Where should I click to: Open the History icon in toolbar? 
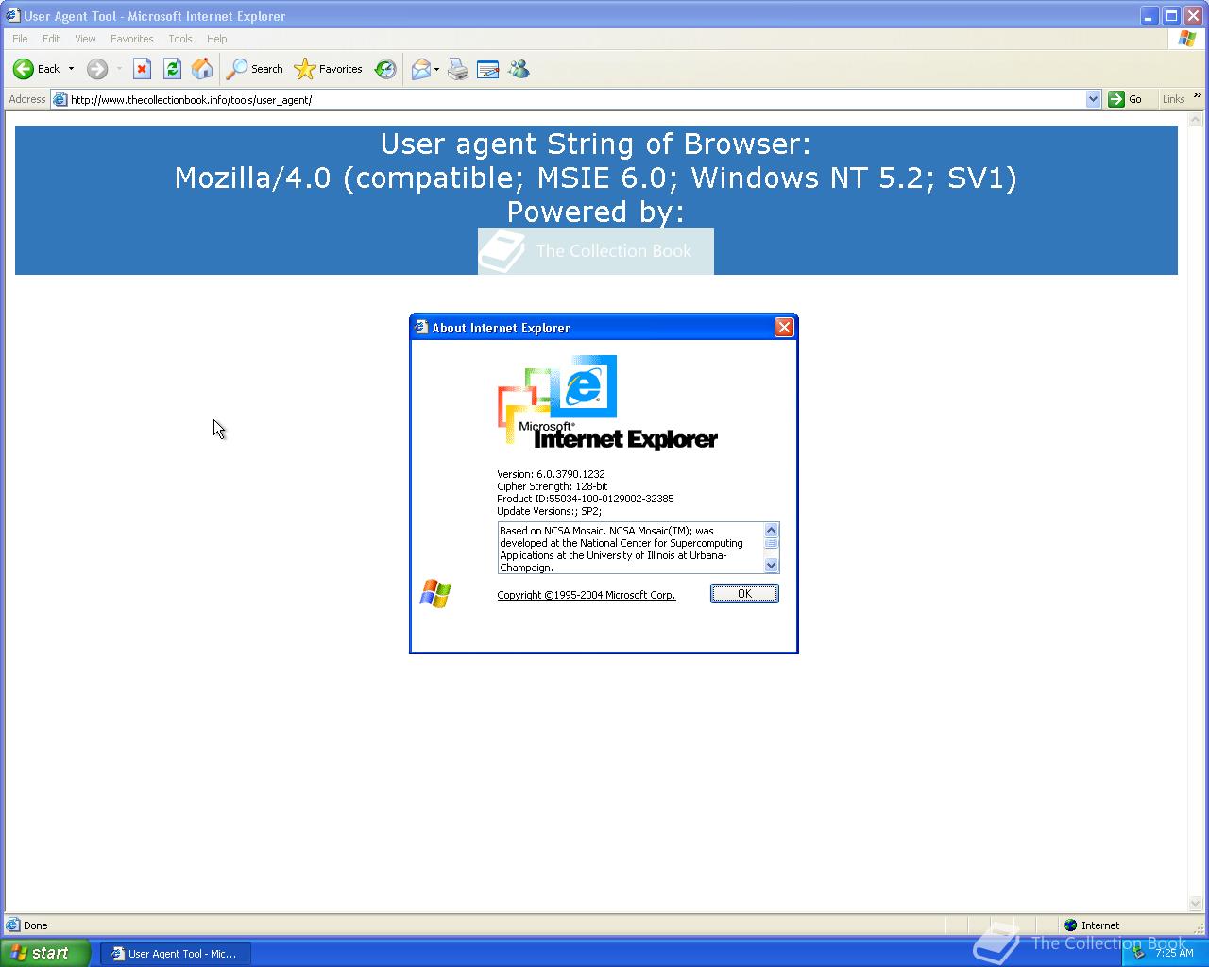pos(385,69)
